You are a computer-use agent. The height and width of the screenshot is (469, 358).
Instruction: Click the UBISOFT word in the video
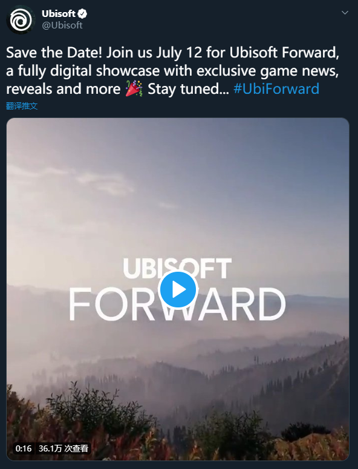click(x=177, y=268)
